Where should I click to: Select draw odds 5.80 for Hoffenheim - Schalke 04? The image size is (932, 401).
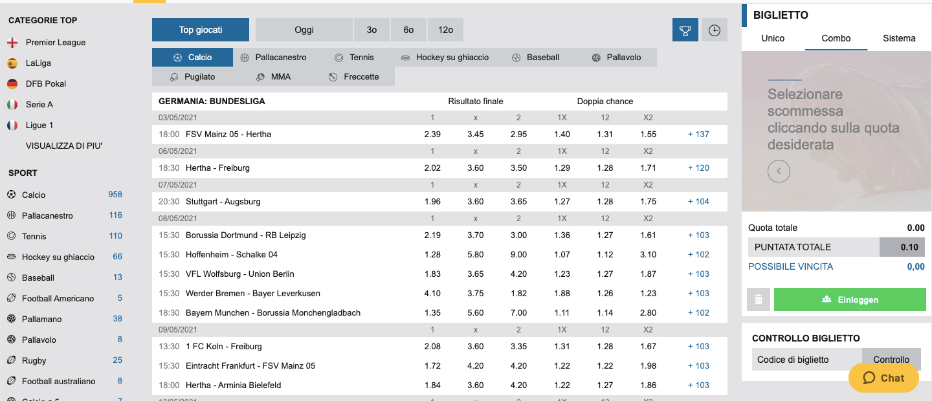tap(476, 255)
